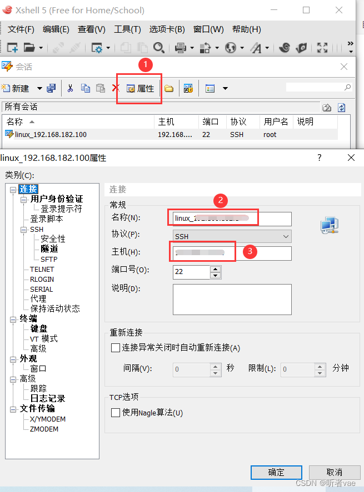Viewport: 364px width, 492px height.
Task: Click the Xshell swirl icon in toolbar
Action: click(x=285, y=47)
